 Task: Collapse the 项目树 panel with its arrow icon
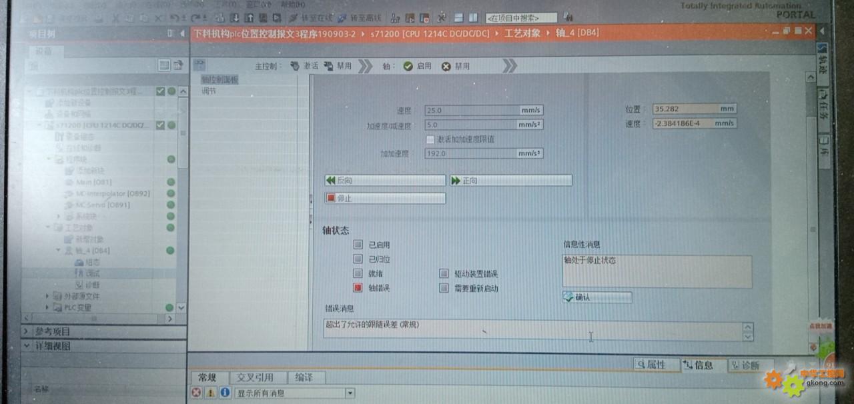pos(182,33)
